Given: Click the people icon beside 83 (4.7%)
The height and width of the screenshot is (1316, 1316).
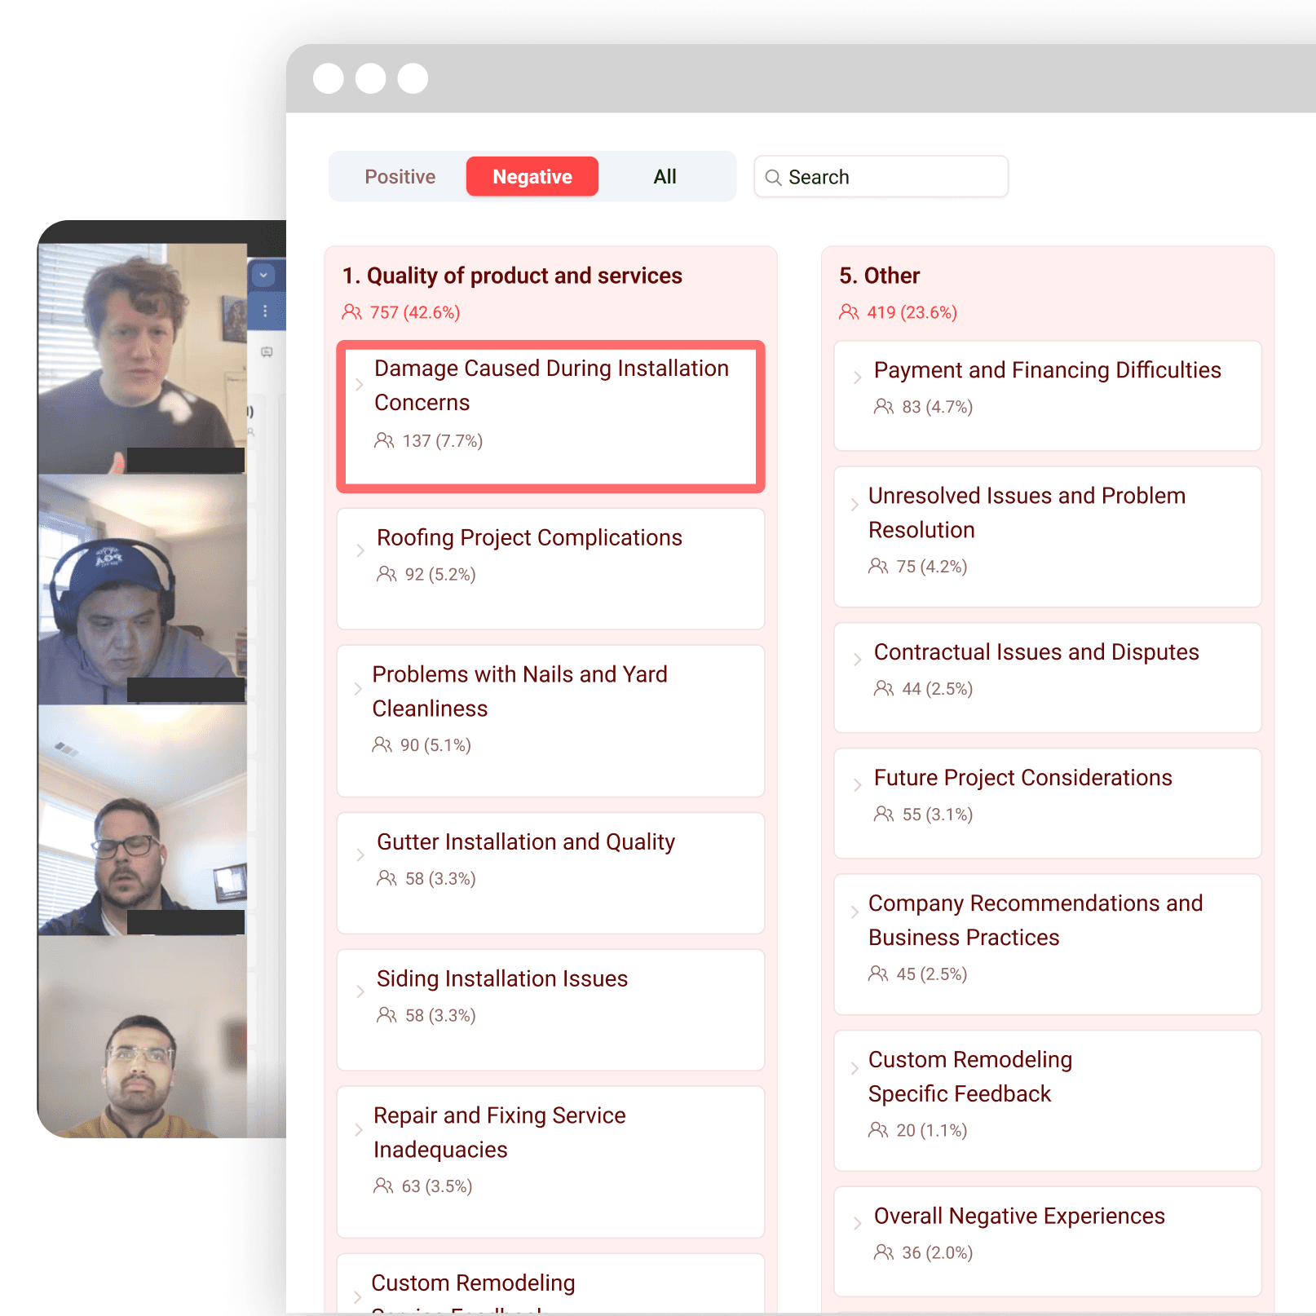Looking at the screenshot, I should [x=884, y=407].
